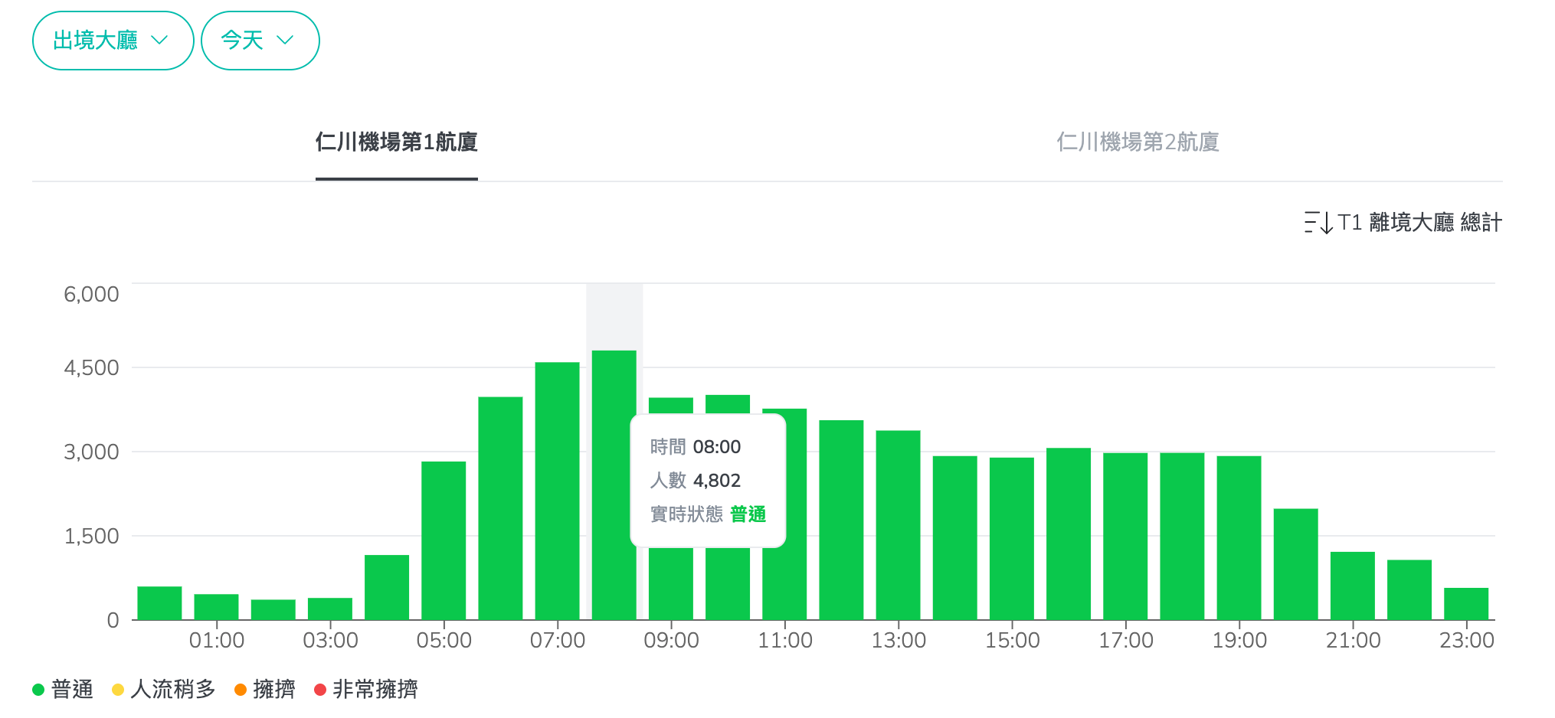The width and height of the screenshot is (1555, 718).
Task: Select the 08:00 bar in the chart
Action: click(x=614, y=485)
